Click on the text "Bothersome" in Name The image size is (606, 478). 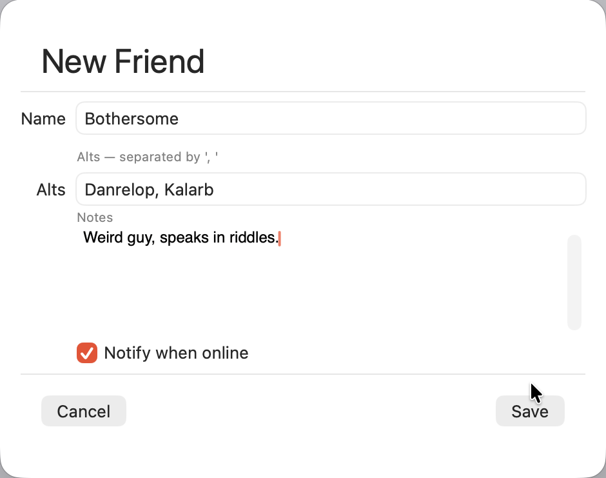coord(132,119)
